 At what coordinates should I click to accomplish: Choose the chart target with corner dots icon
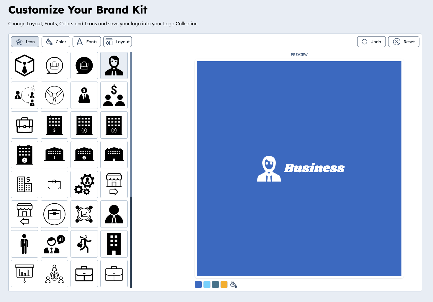coord(84,214)
